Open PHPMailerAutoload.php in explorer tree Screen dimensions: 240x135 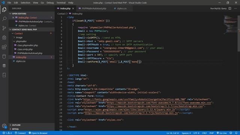pos(30,53)
